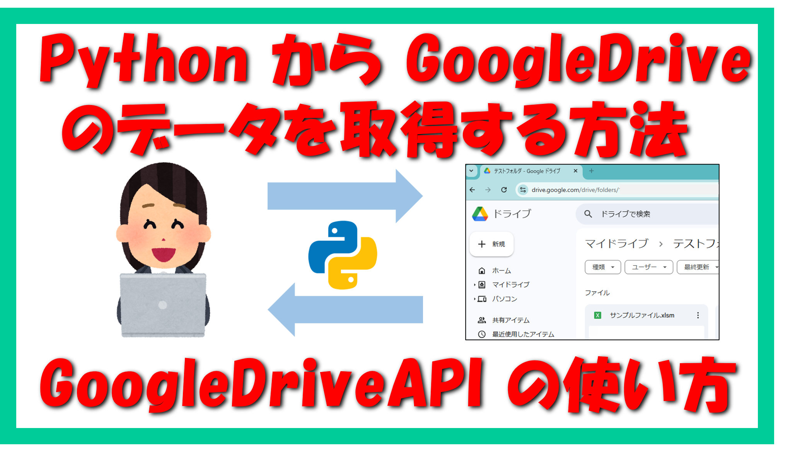The width and height of the screenshot is (795, 457).
Task: Open the 最終更新 filter dropdown
Action: pos(698,267)
